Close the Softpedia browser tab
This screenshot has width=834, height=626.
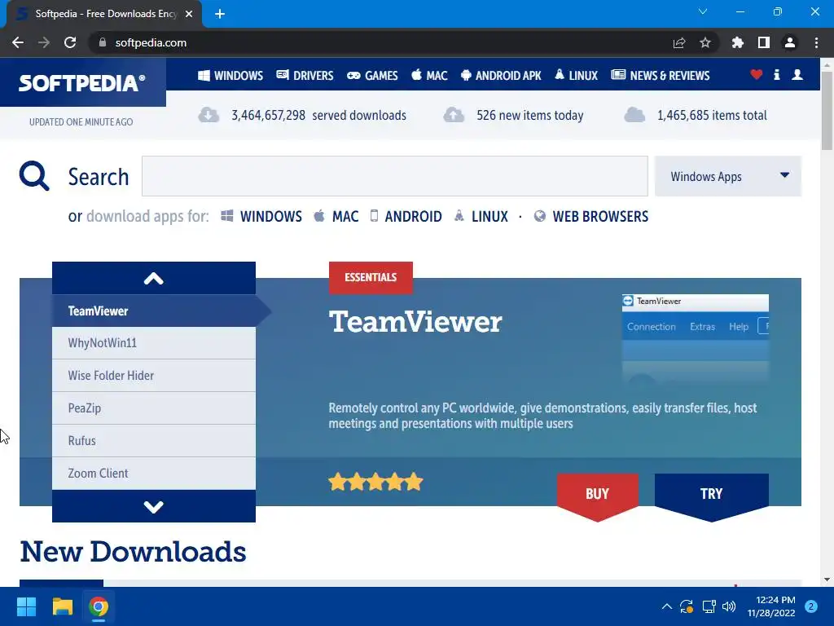click(189, 14)
